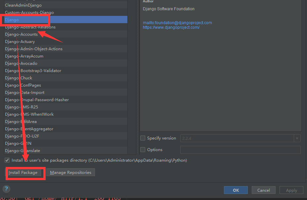The height and width of the screenshot is (200, 307).
Task: Open the version 2.2.4 dropdown arrow
Action: [x=297, y=138]
